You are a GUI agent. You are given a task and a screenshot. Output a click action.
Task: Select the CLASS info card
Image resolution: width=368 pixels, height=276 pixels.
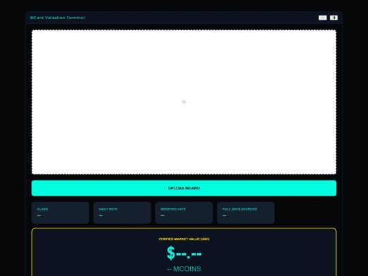61,213
